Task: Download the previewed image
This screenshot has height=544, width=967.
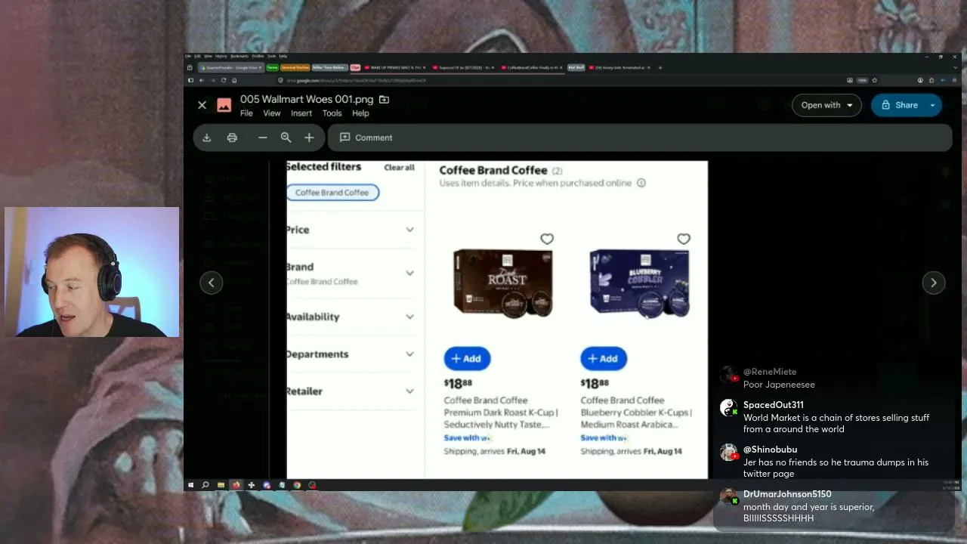Action: pyautogui.click(x=206, y=138)
